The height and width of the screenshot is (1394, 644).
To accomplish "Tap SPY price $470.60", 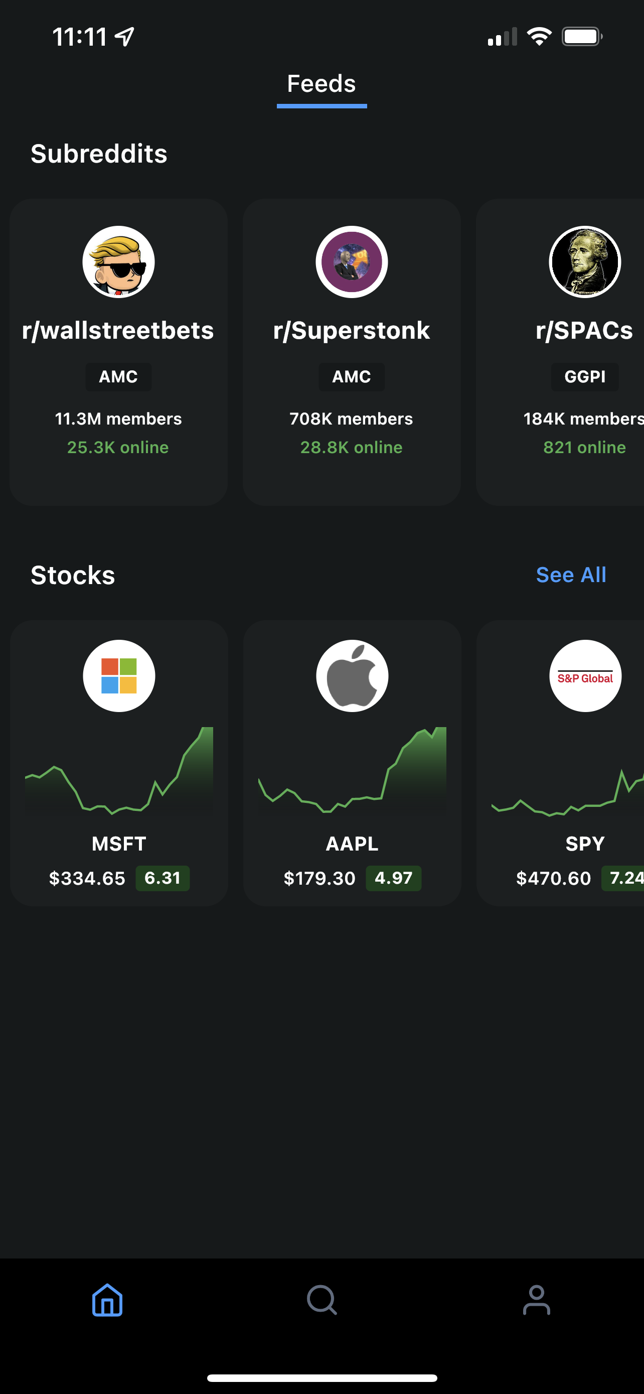I will [x=554, y=878].
